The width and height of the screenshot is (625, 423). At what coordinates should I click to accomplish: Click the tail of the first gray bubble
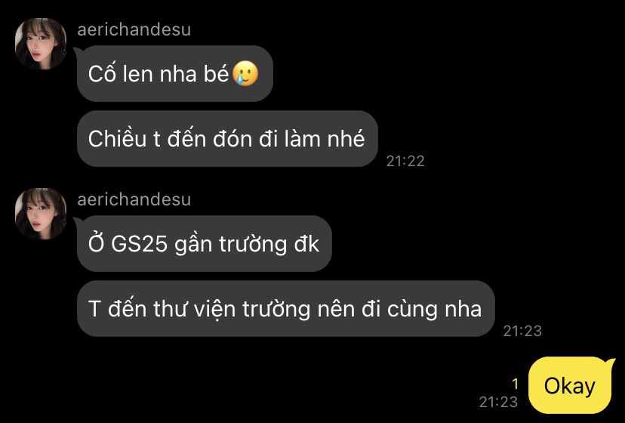tap(78, 51)
